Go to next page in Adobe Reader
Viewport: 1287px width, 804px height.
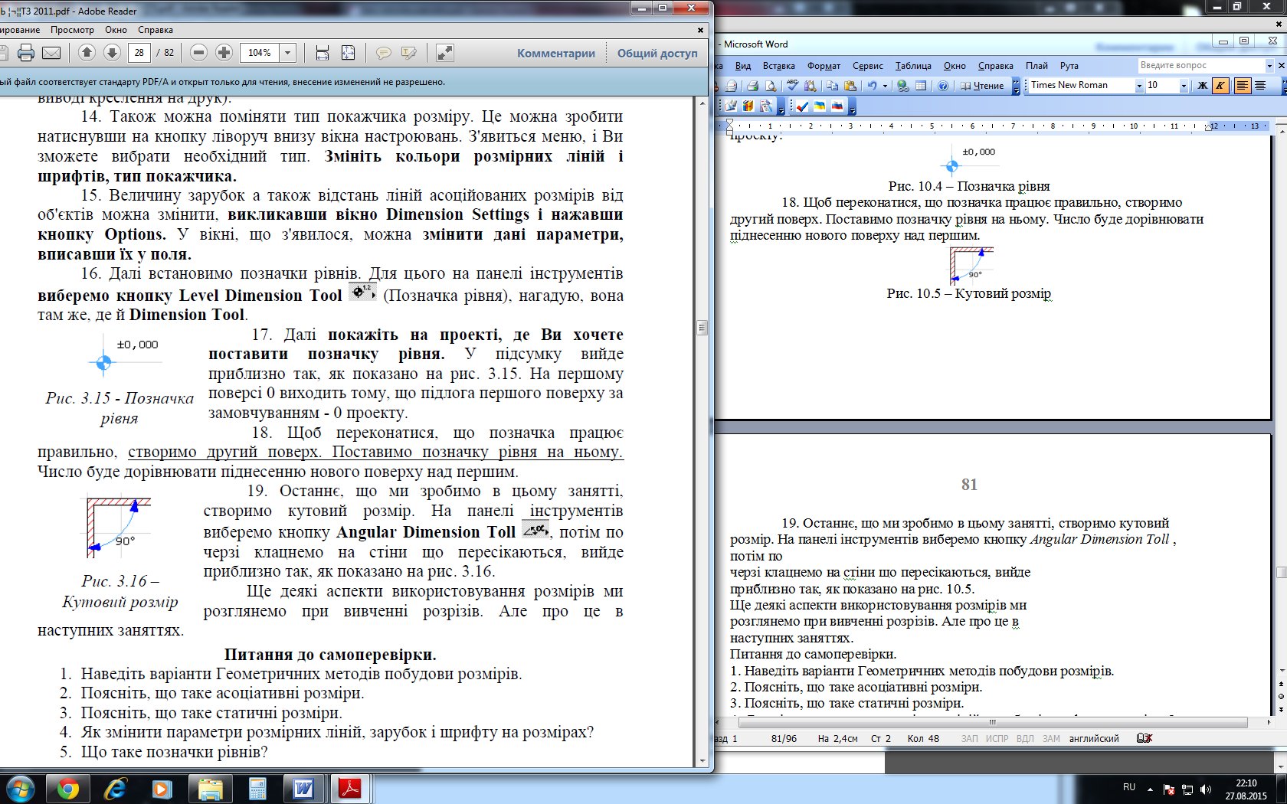point(112,52)
